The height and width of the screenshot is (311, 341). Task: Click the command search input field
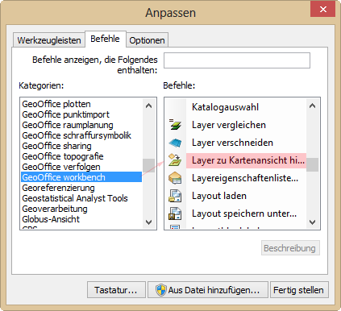[x=237, y=60]
